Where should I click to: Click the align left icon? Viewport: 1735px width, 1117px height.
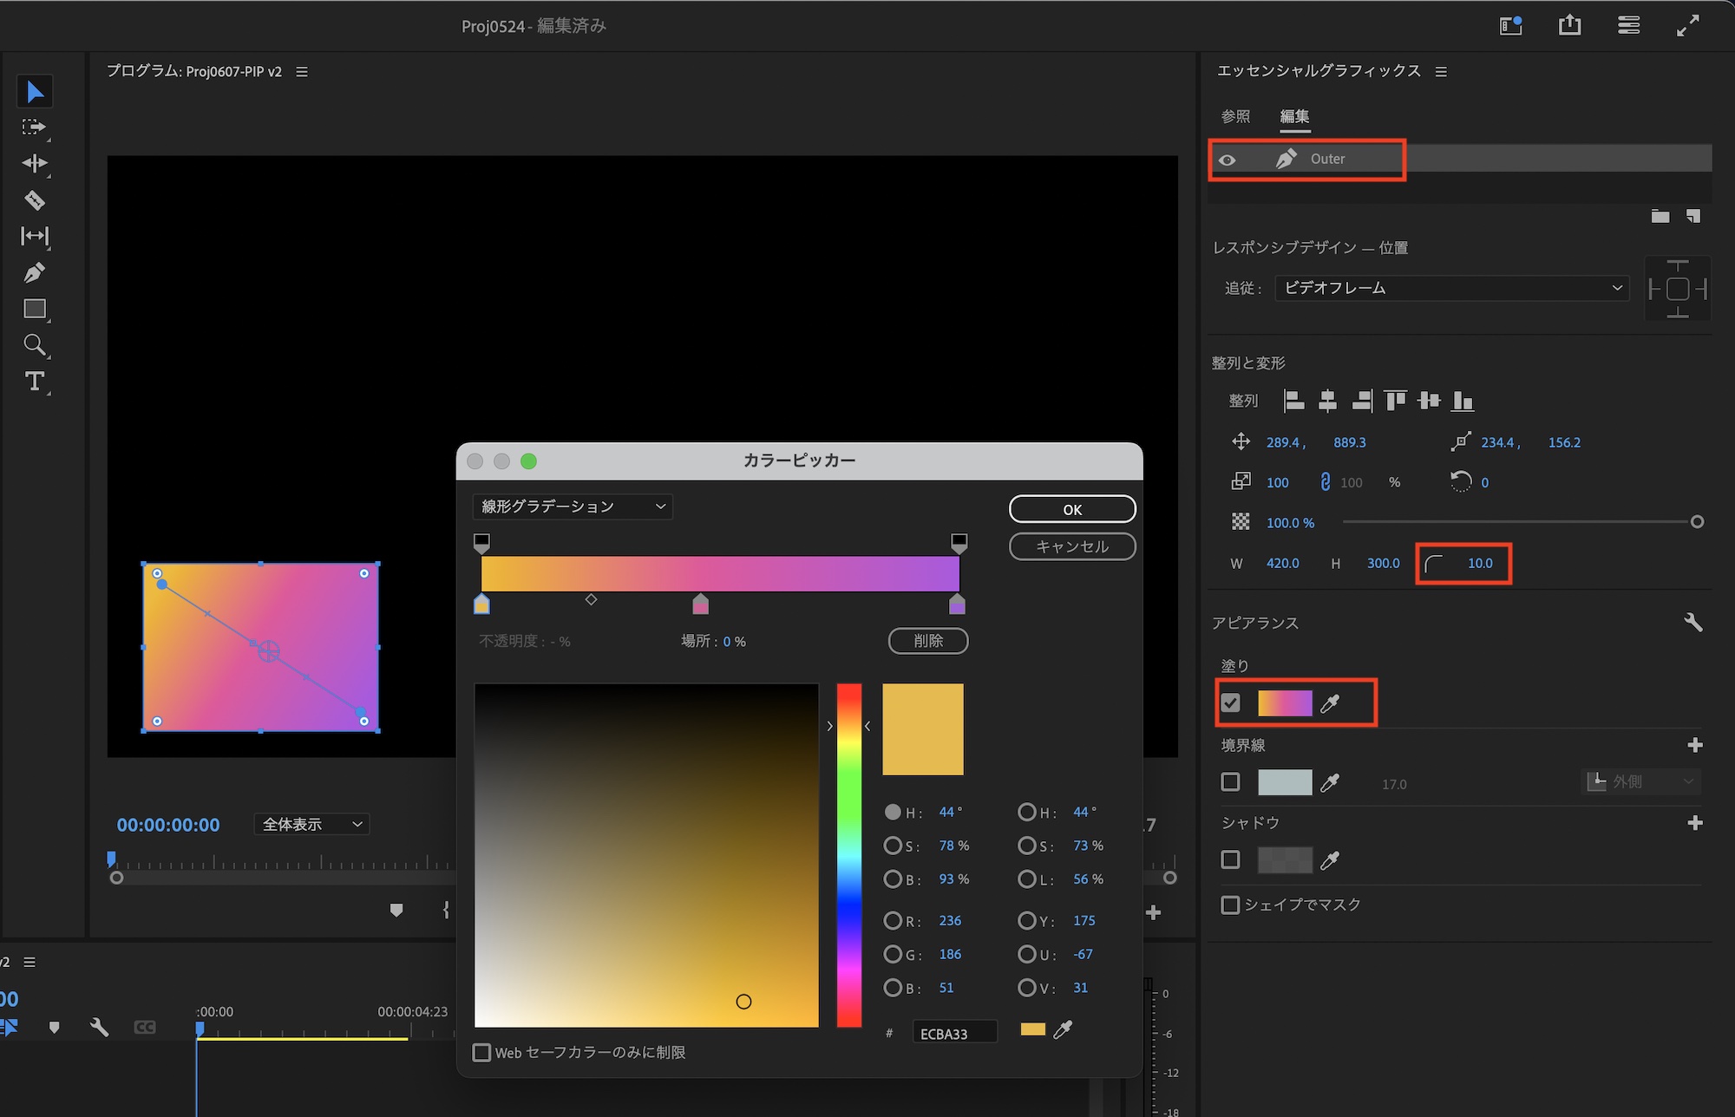[x=1293, y=400]
